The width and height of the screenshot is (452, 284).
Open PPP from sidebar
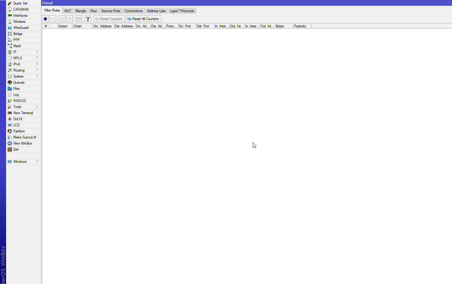click(24, 40)
